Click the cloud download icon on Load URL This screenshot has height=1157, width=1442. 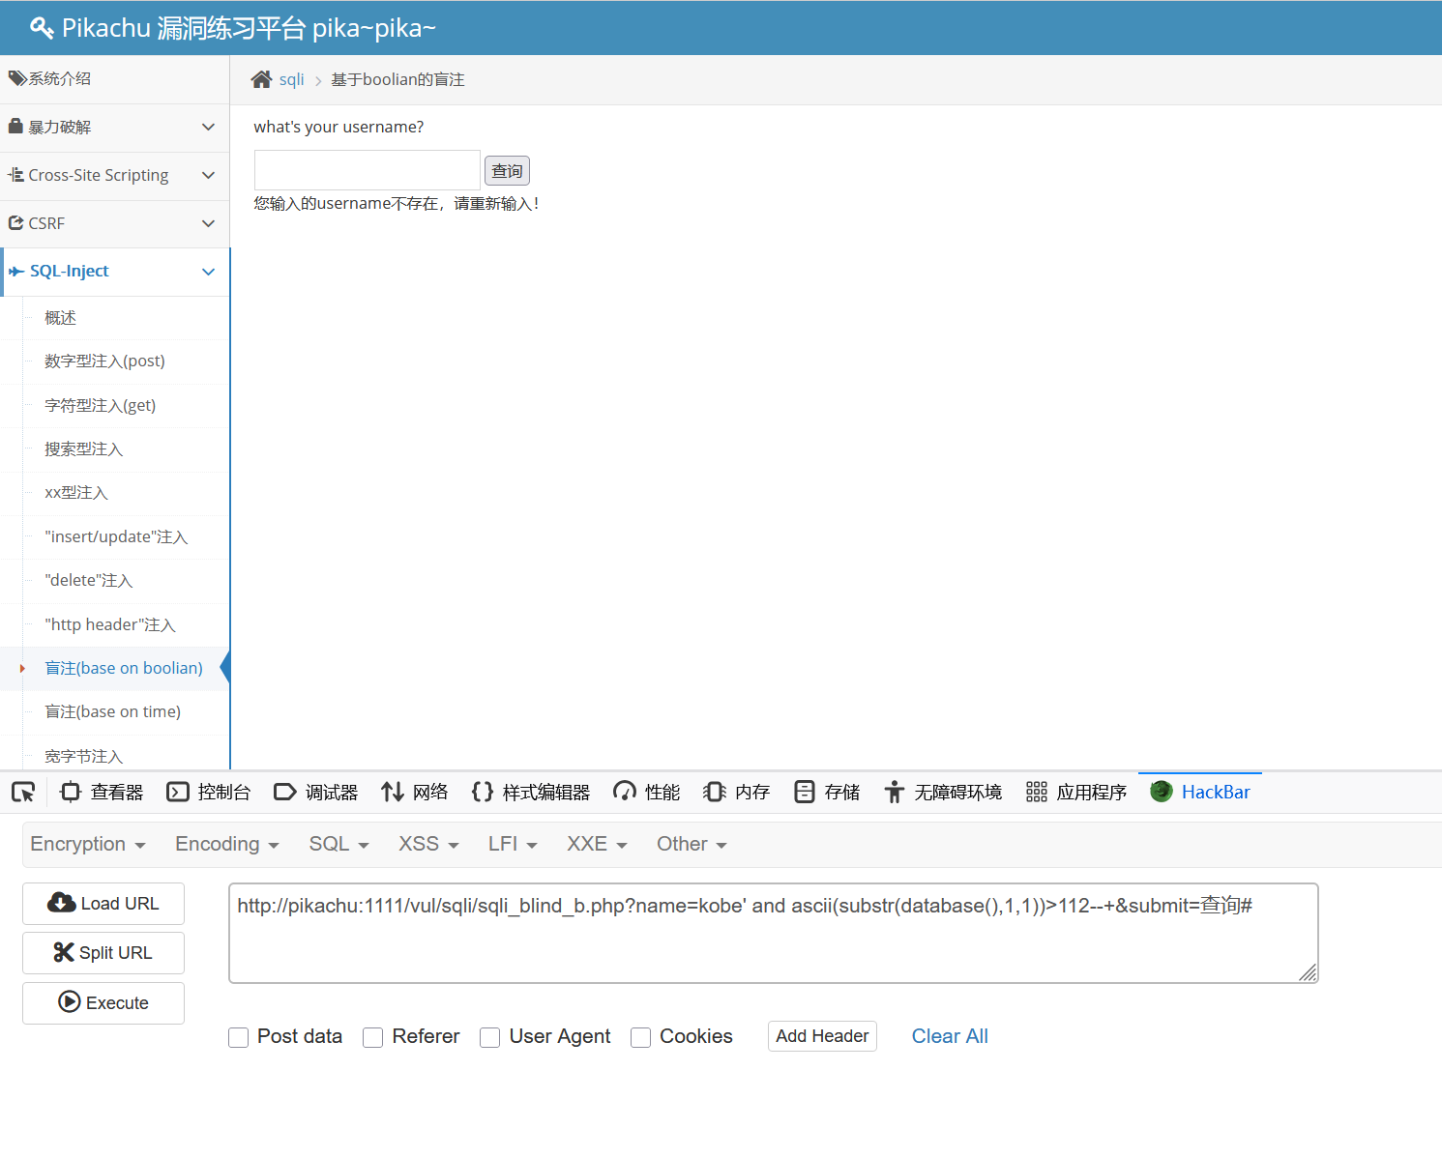[x=62, y=903]
